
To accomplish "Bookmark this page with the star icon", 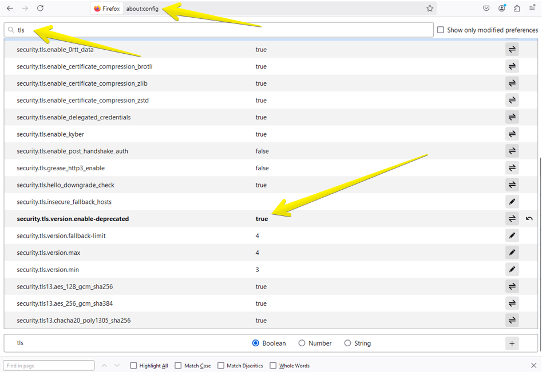I will pos(430,9).
